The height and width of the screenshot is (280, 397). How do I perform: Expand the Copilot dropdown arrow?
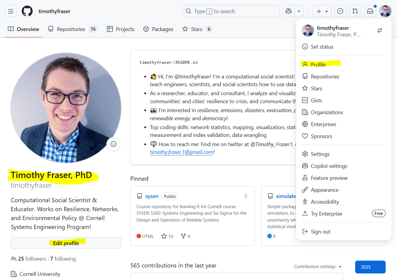click(299, 11)
